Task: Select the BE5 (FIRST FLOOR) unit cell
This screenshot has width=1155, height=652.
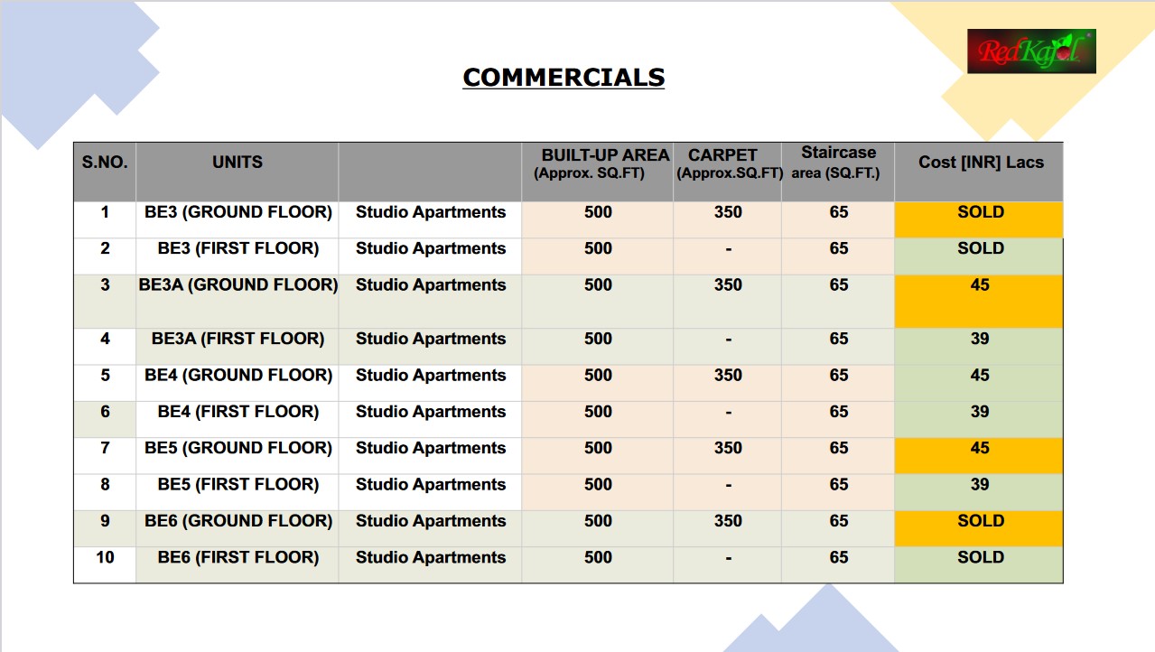Action: pos(238,484)
